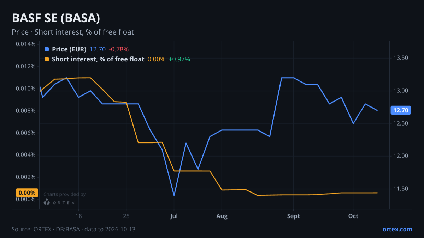
Task: Click the Oct label on the time axis
Action: click(353, 216)
